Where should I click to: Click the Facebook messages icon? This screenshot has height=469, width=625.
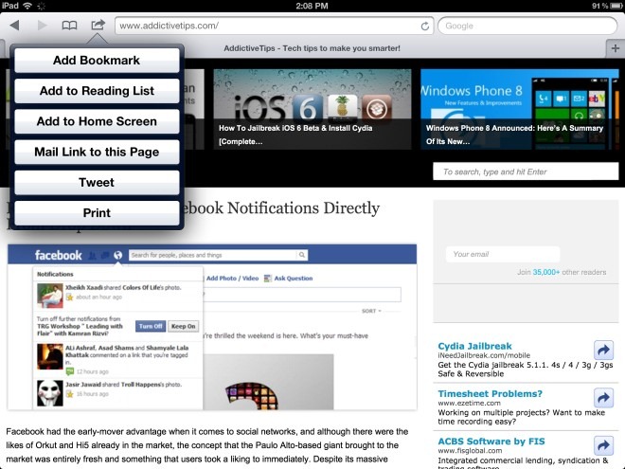pyautogui.click(x=105, y=255)
